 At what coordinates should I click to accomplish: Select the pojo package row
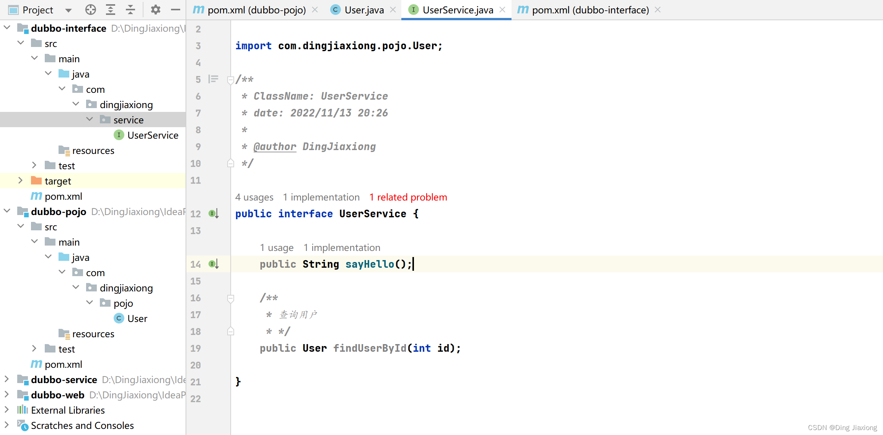click(93, 303)
